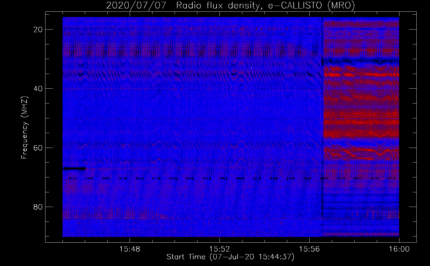Click the 15:56 time axis label
Image resolution: width=430 pixels, height=266 pixels.
[x=309, y=249]
